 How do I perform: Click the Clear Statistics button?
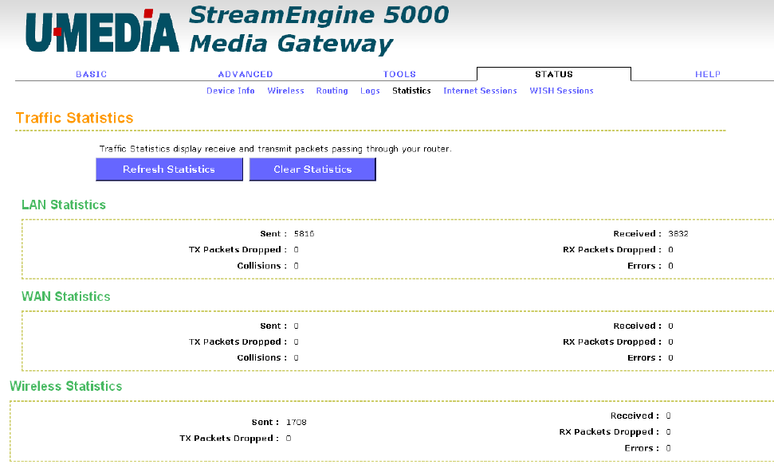(312, 170)
